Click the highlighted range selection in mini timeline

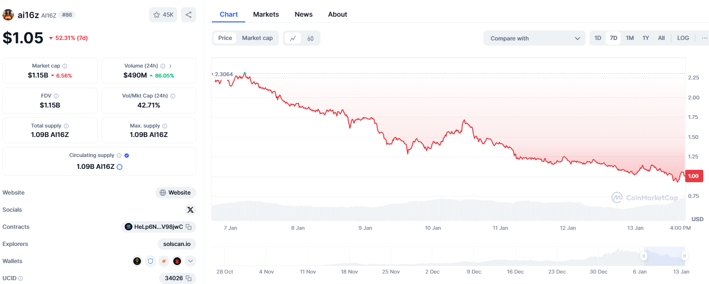664,256
